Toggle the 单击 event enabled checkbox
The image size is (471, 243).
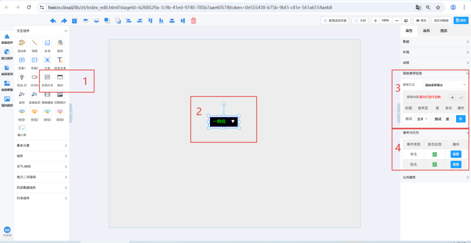pos(434,154)
